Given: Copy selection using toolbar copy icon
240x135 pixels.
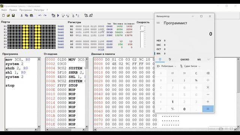Looking at the screenshot, I should (27, 15).
